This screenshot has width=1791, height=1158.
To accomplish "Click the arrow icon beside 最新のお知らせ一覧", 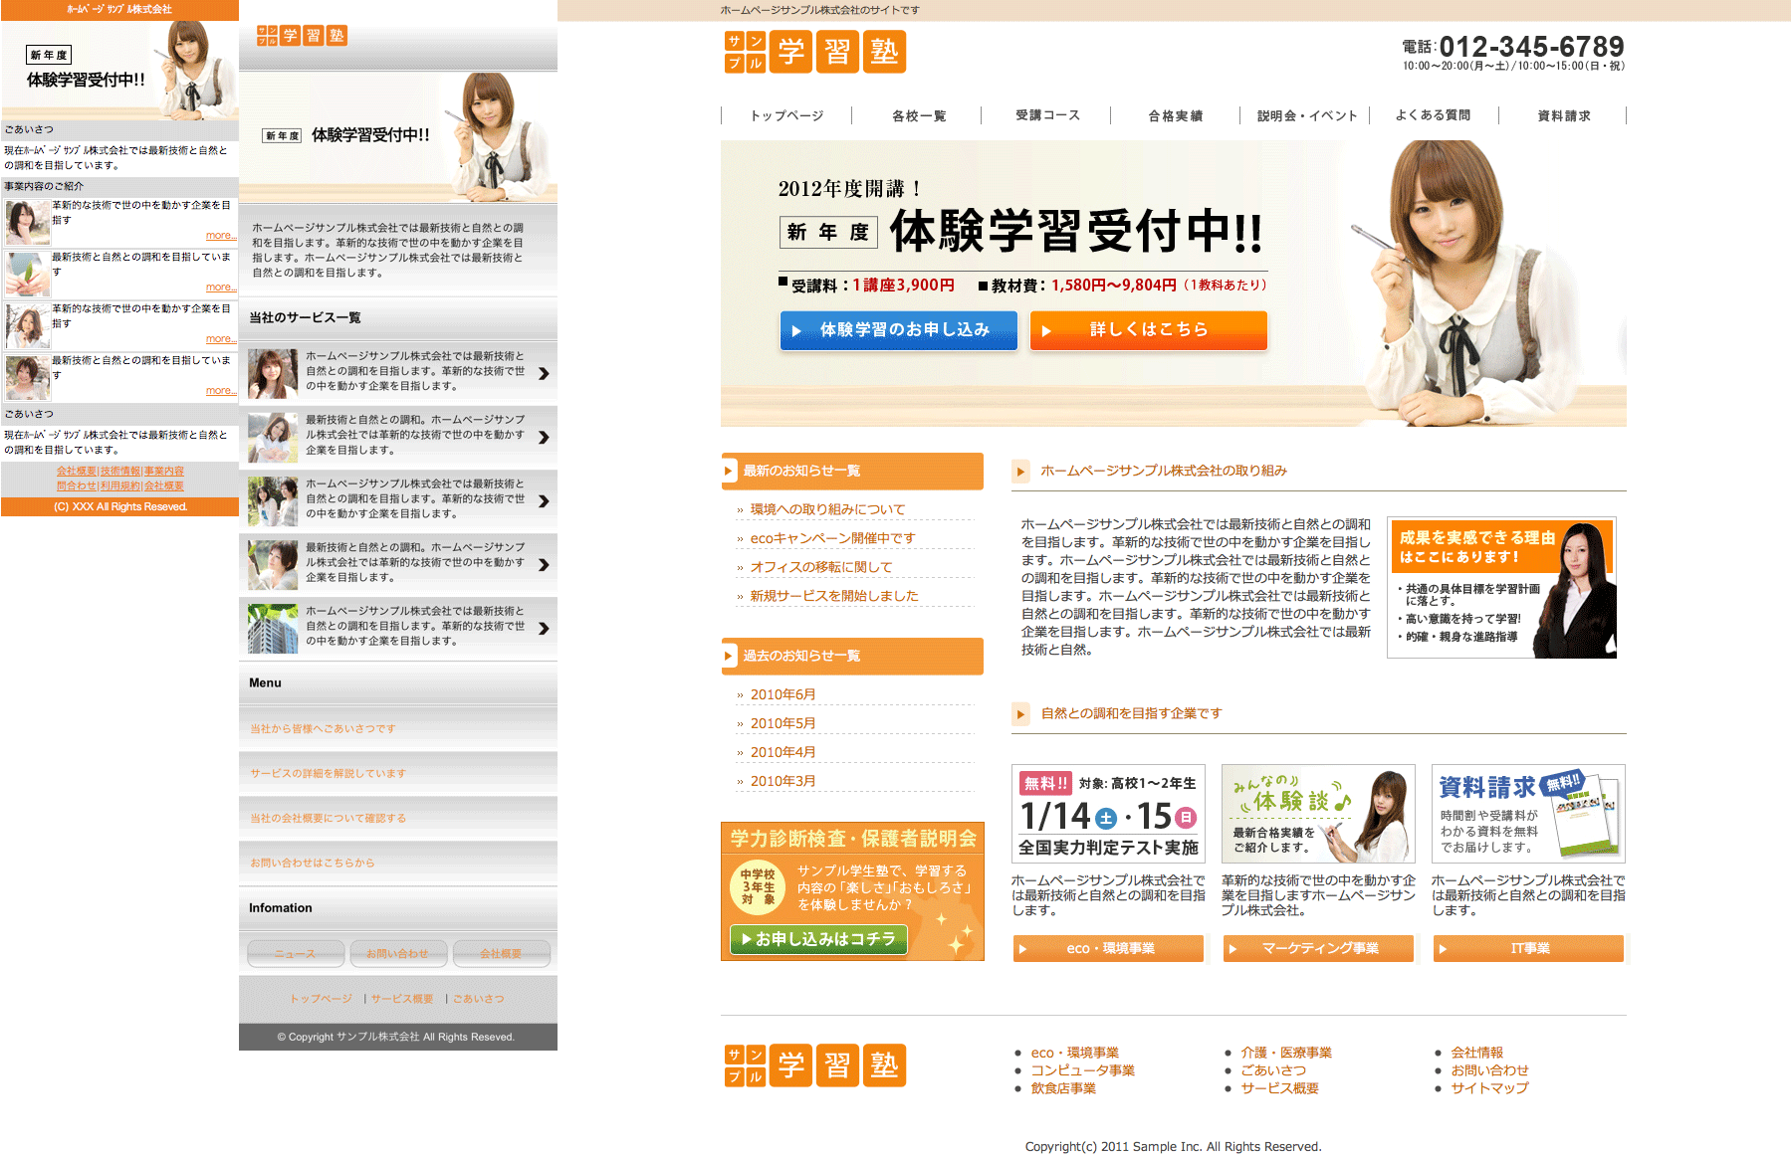I will tap(729, 472).
